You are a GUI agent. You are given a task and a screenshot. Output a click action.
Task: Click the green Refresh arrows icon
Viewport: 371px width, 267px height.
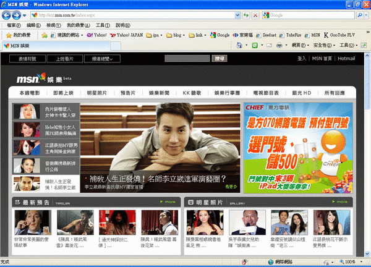[246, 15]
